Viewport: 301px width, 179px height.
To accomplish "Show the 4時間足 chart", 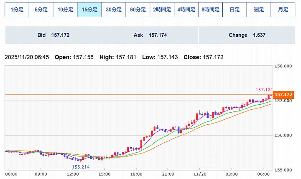I will [x=186, y=10].
